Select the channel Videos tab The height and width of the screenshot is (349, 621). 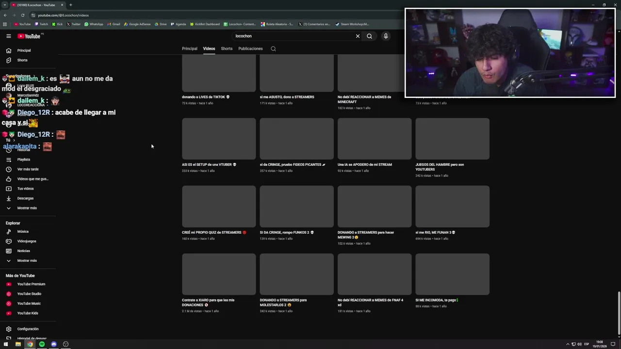[x=209, y=48]
